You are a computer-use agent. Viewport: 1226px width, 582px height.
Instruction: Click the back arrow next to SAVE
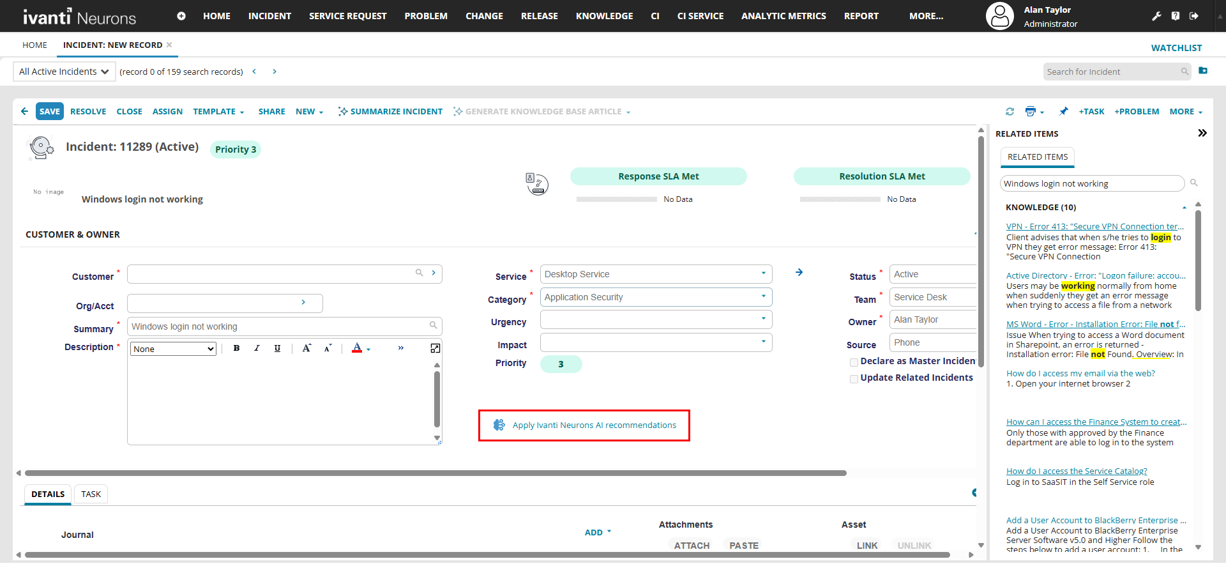pos(24,111)
